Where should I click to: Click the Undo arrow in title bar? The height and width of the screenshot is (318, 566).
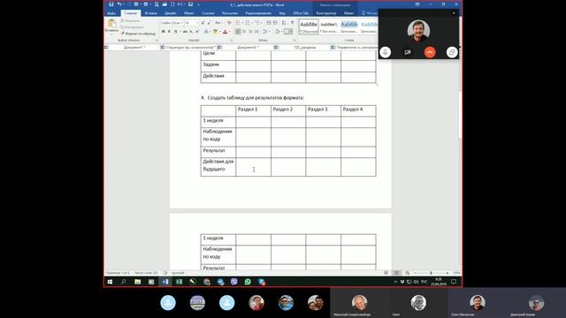(x=119, y=4)
